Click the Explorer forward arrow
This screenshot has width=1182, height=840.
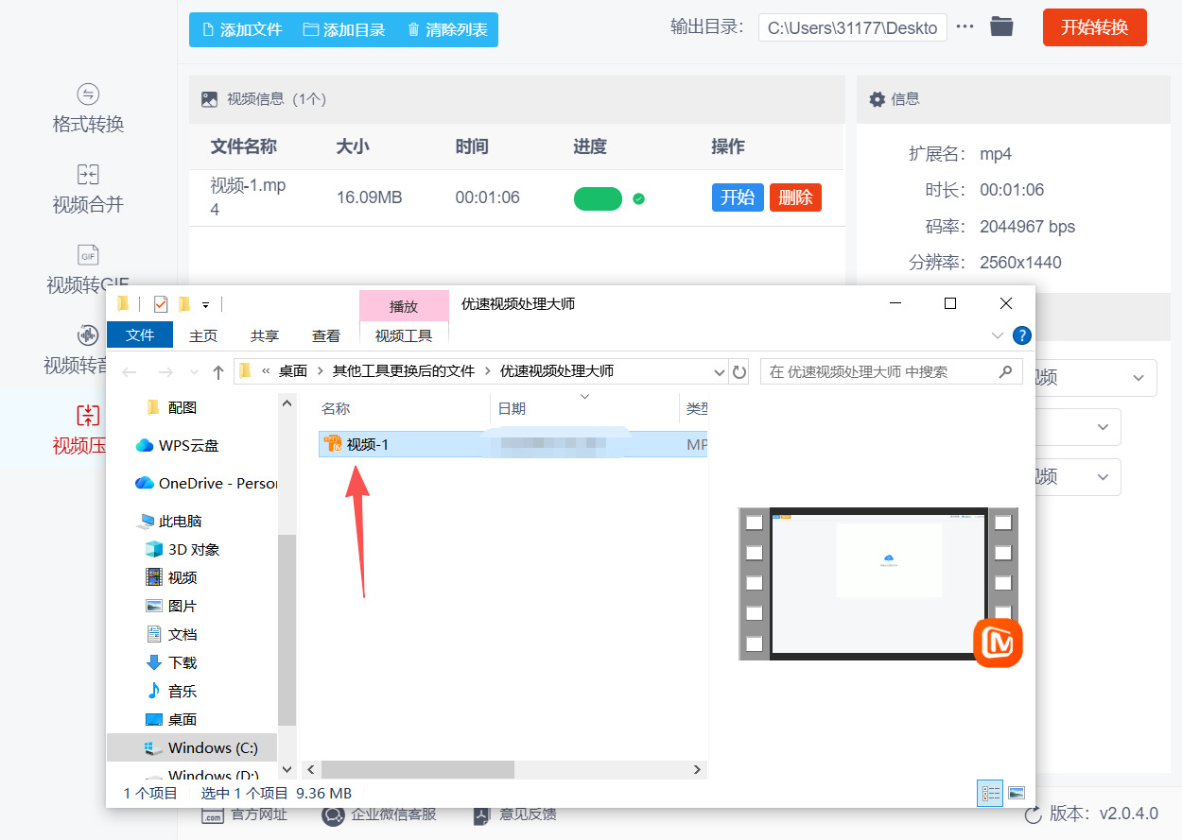[165, 372]
